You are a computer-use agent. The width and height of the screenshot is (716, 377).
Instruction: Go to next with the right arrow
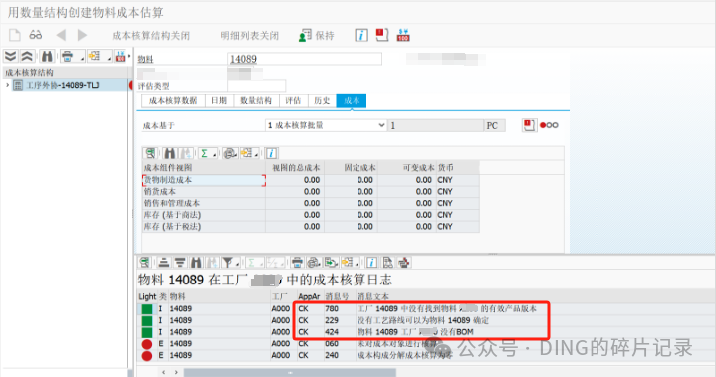pos(82,35)
